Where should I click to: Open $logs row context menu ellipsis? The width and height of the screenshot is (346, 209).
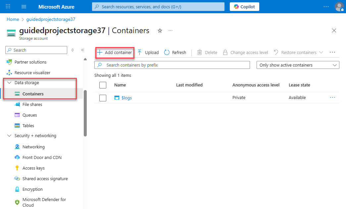point(332,98)
